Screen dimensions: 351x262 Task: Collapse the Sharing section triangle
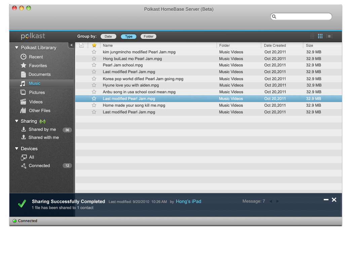[x=16, y=121]
